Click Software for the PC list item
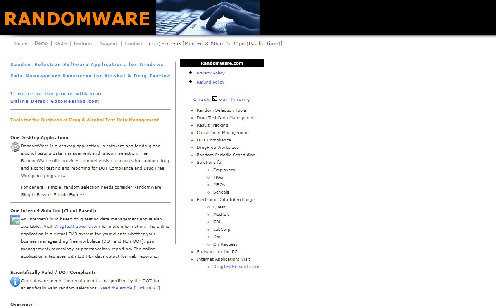 pos(217,251)
